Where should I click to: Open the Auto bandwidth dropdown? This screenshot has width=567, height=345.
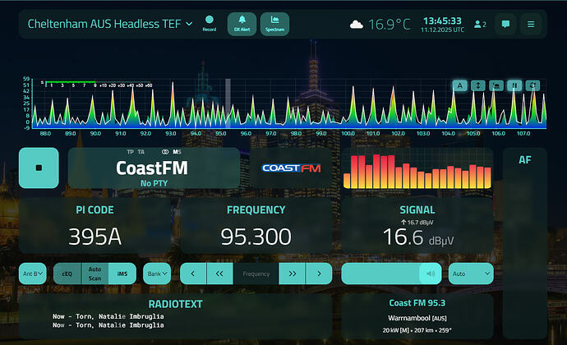(471, 274)
